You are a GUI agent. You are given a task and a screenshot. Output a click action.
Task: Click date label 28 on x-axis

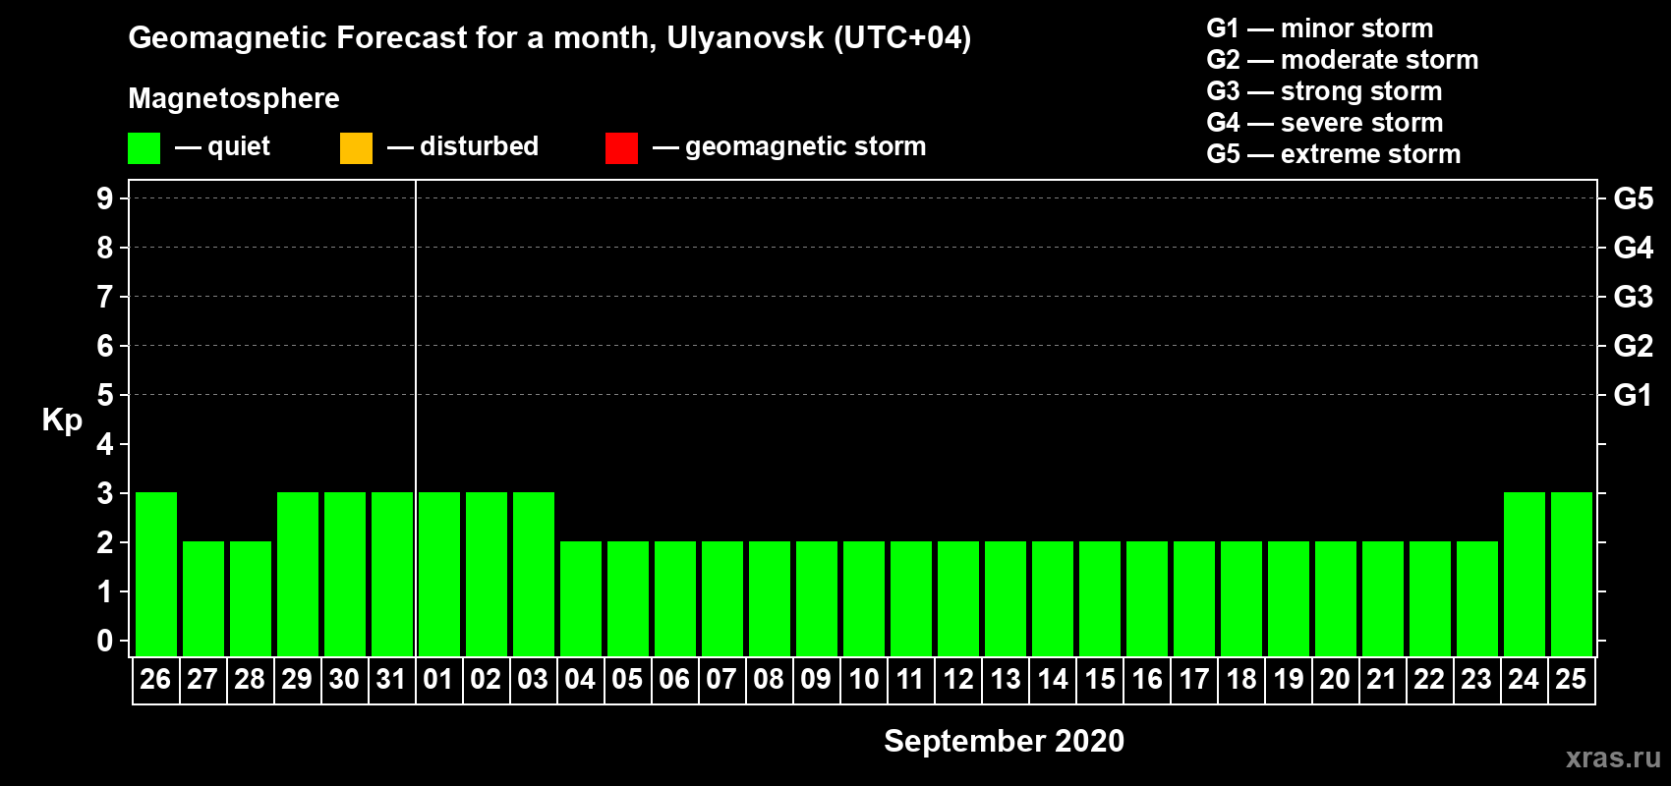point(250,680)
